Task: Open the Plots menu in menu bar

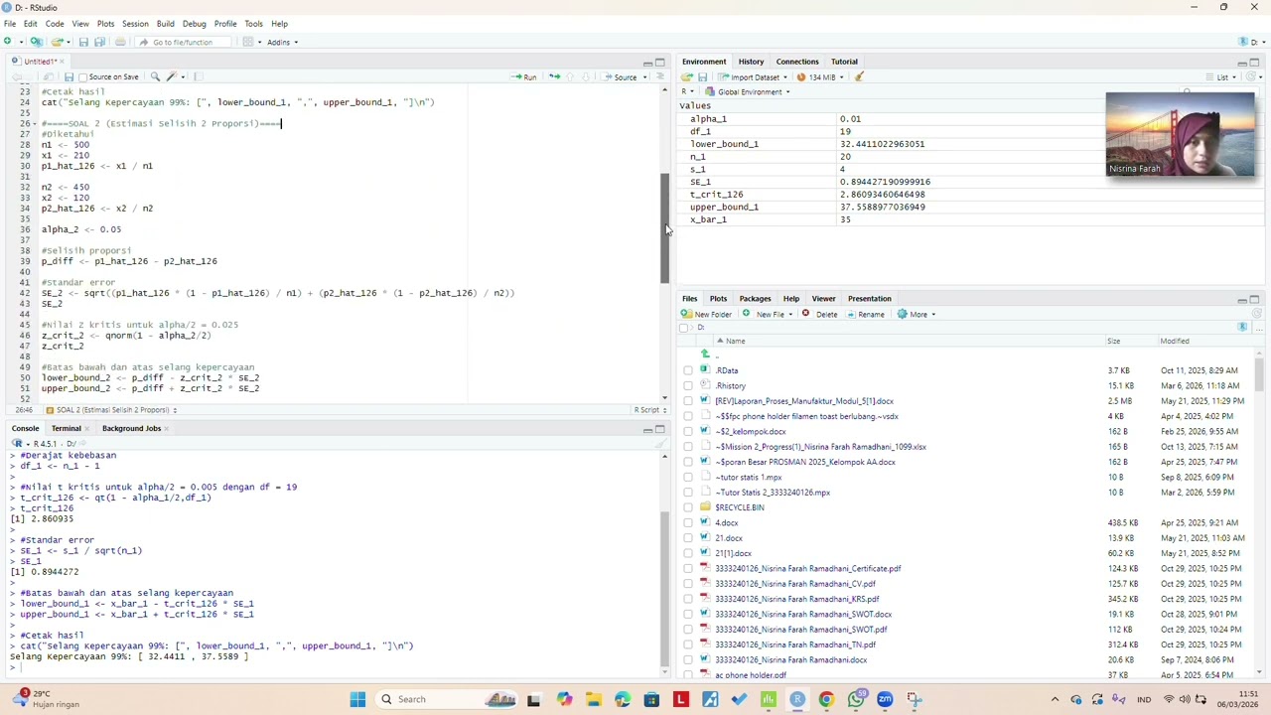Action: click(105, 24)
